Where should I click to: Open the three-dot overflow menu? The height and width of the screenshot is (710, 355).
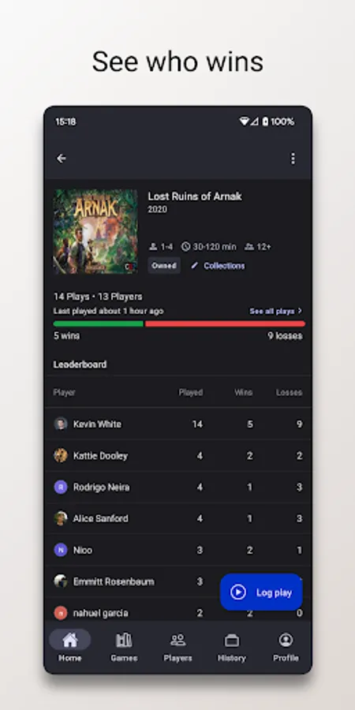click(x=293, y=159)
